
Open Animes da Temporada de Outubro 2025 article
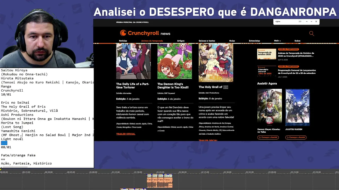(296, 55)
